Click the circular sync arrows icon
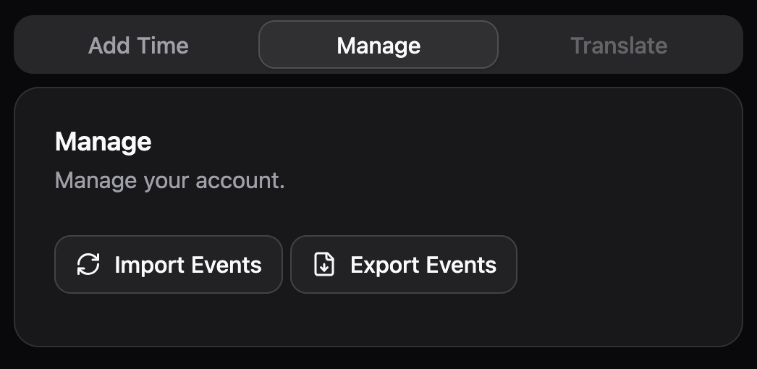 click(88, 264)
